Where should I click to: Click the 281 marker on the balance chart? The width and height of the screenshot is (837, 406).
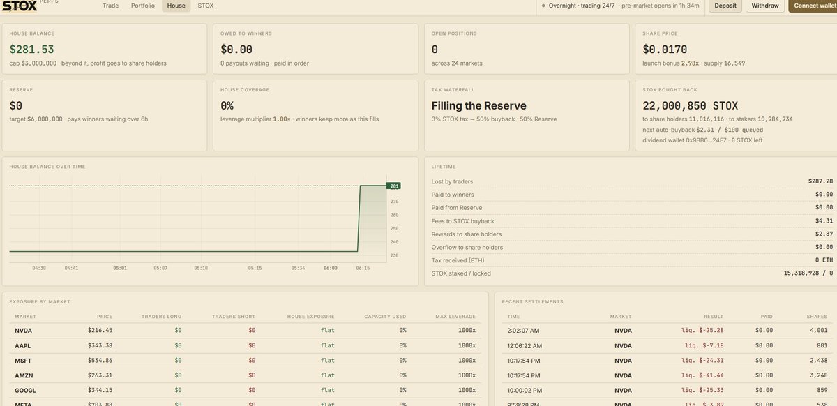tap(393, 186)
